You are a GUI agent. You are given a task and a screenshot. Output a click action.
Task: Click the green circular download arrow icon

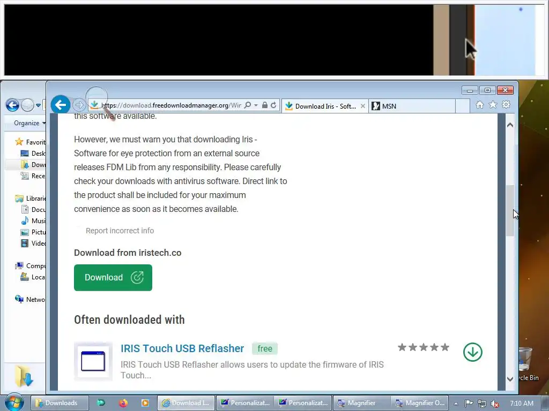tap(473, 352)
